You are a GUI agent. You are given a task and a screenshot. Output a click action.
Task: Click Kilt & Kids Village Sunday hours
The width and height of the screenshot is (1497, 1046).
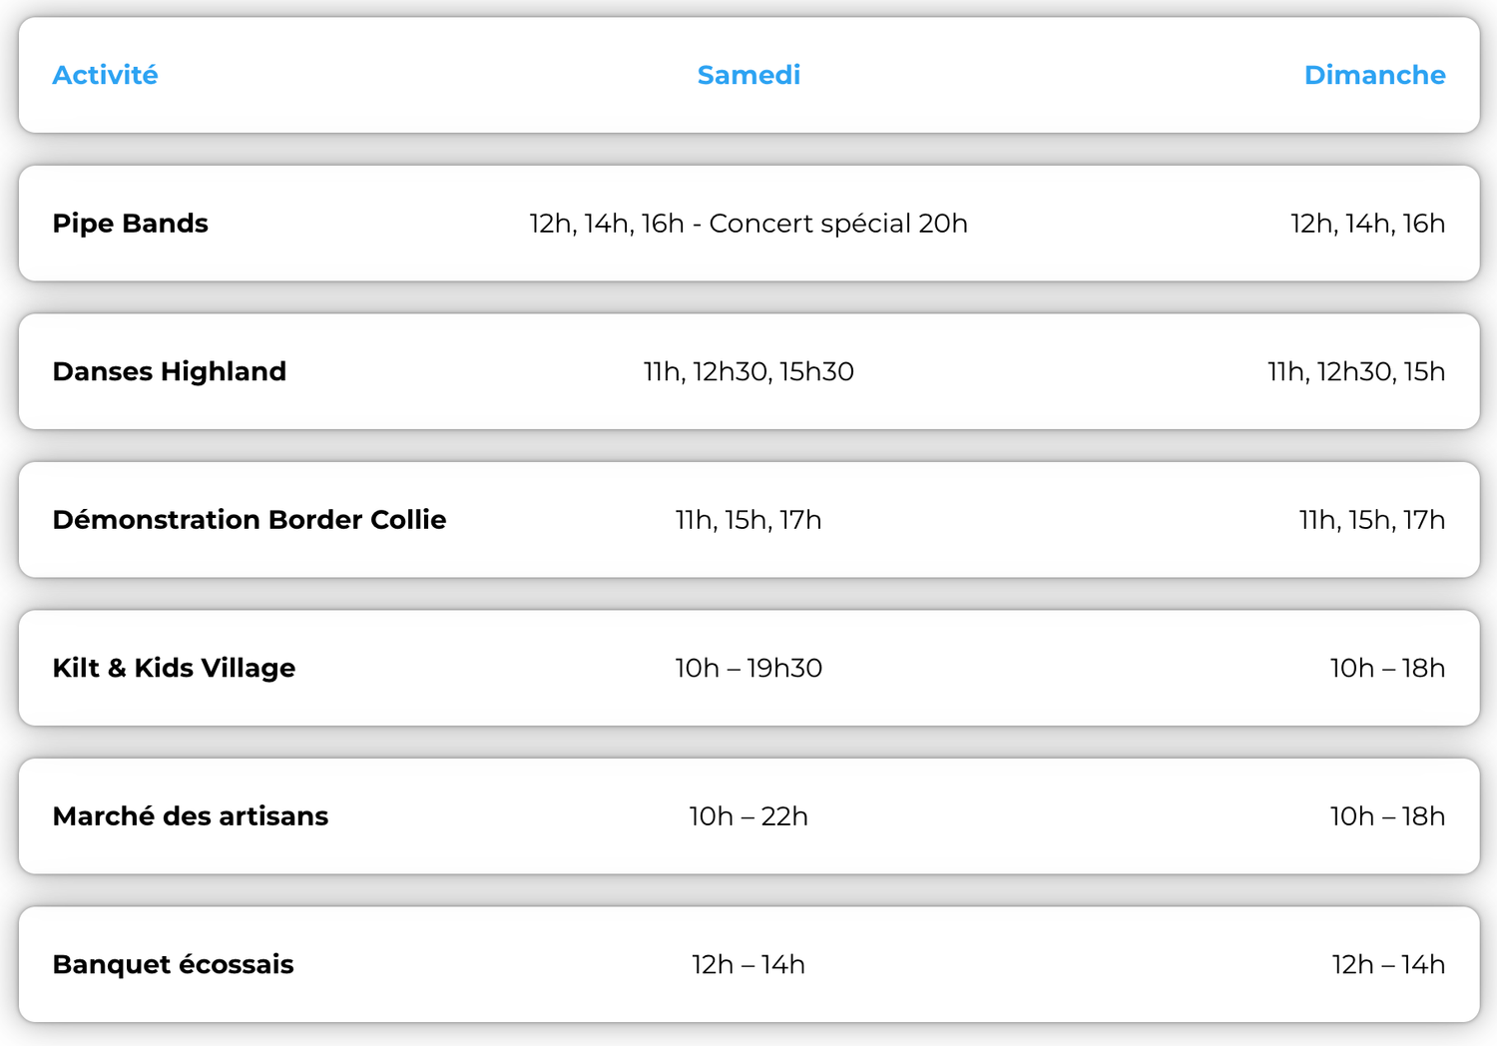[1387, 668]
